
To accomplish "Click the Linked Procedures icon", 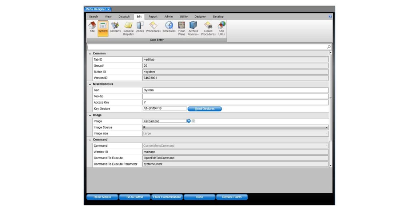I will [x=208, y=28].
